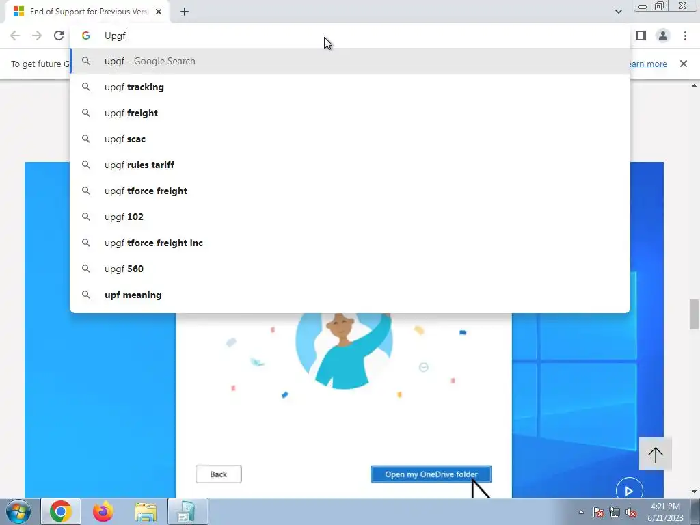Screen dimensions: 700x525
Task: Open the profile avatar menu
Action: 663,36
